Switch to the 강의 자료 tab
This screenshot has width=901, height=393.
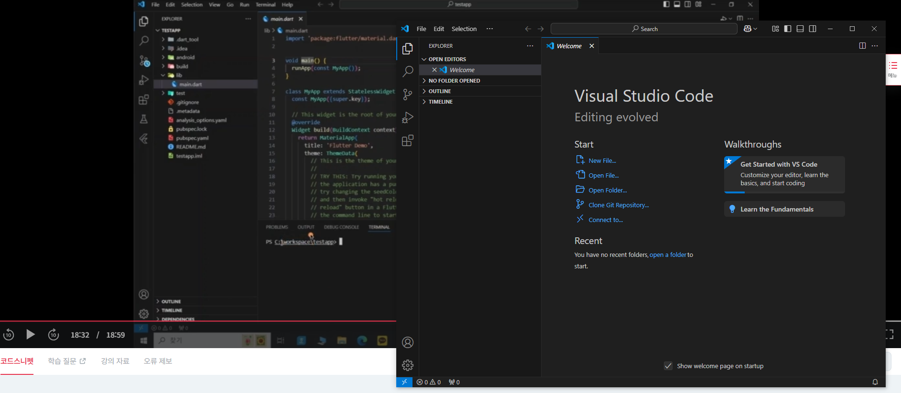(x=115, y=361)
